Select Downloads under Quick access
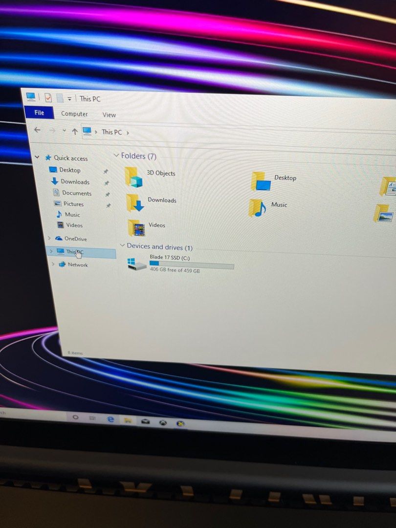Image resolution: width=396 pixels, height=528 pixels. pyautogui.click(x=75, y=182)
